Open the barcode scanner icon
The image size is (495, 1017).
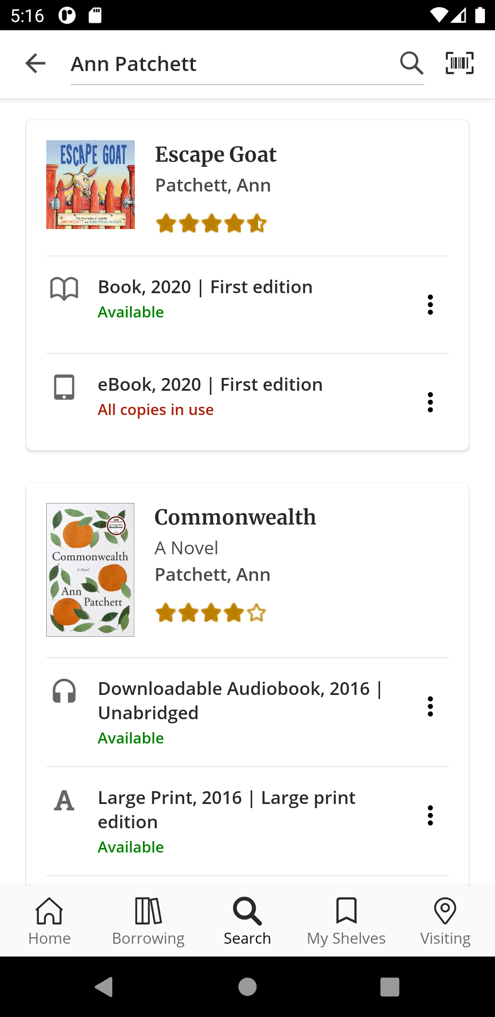(x=460, y=63)
